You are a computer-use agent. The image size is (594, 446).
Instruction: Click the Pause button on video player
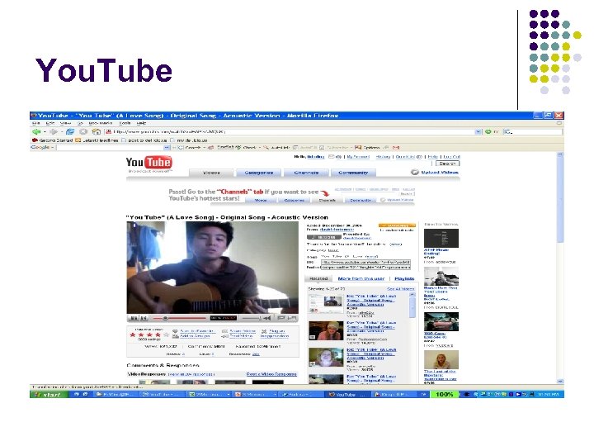pyautogui.click(x=134, y=318)
